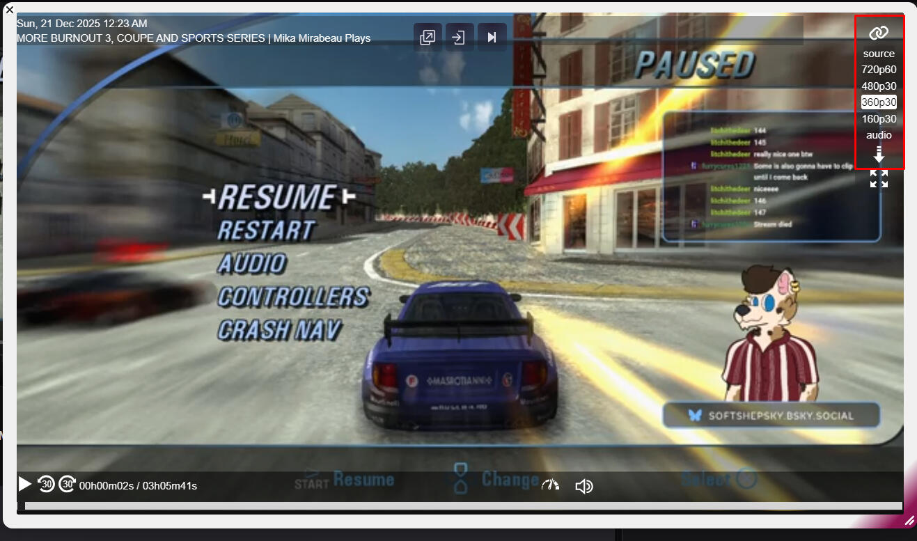The height and width of the screenshot is (541, 917).
Task: Jump to next video using skip icon
Action: [492, 37]
